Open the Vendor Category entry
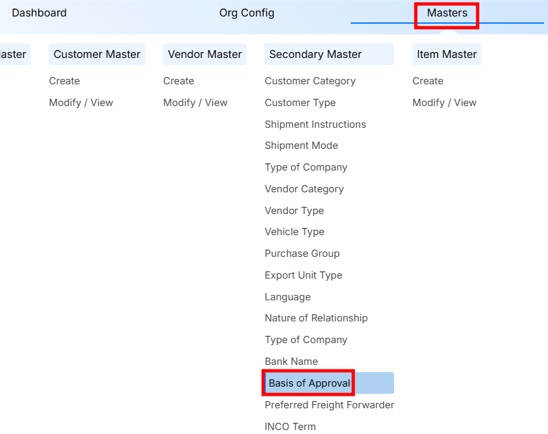Viewport: 548px width, 434px height. coord(304,189)
